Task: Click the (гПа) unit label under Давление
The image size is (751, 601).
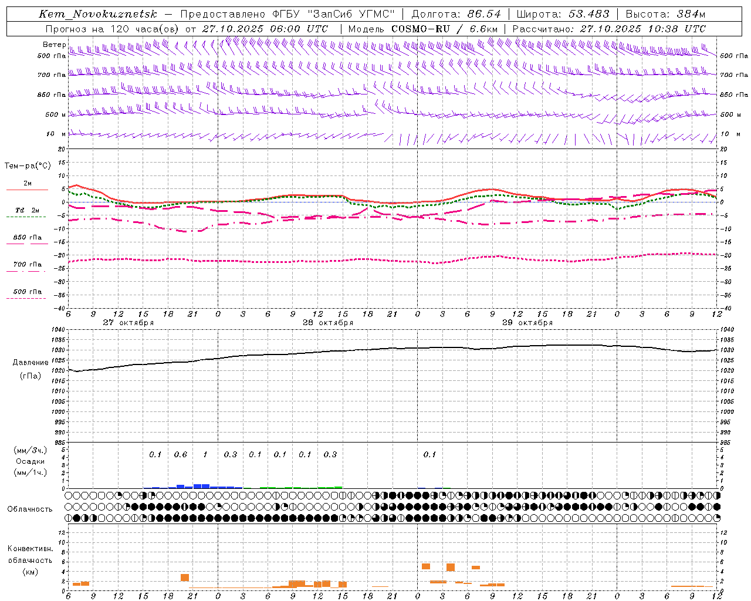Action: coord(31,376)
